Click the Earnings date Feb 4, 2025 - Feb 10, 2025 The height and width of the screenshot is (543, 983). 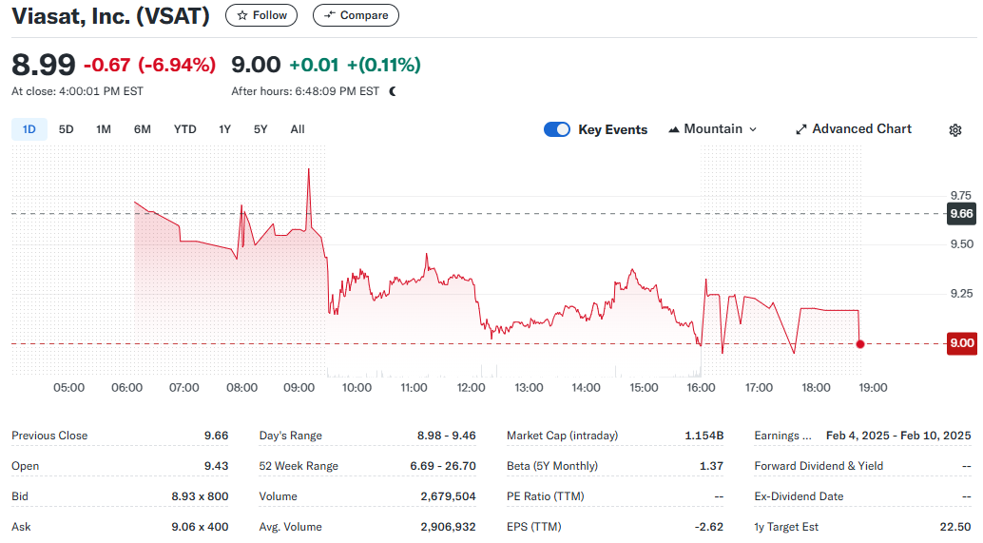[x=898, y=436]
